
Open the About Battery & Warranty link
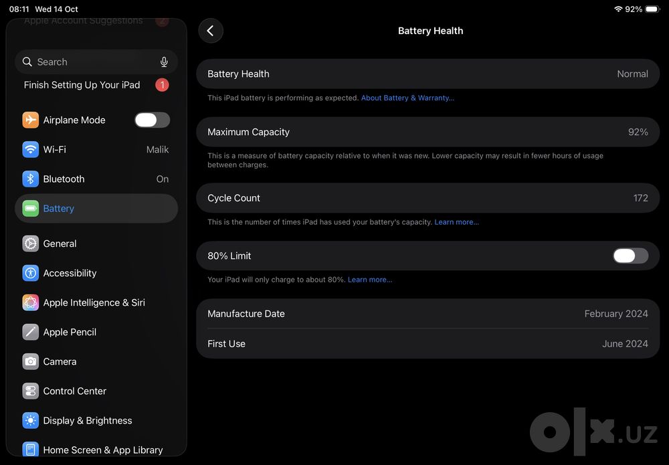tap(407, 98)
